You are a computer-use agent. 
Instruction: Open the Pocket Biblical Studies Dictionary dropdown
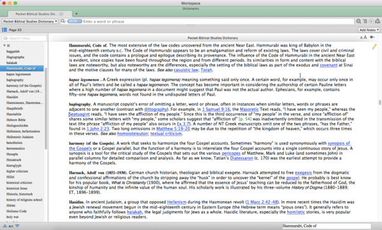[x=30, y=21]
